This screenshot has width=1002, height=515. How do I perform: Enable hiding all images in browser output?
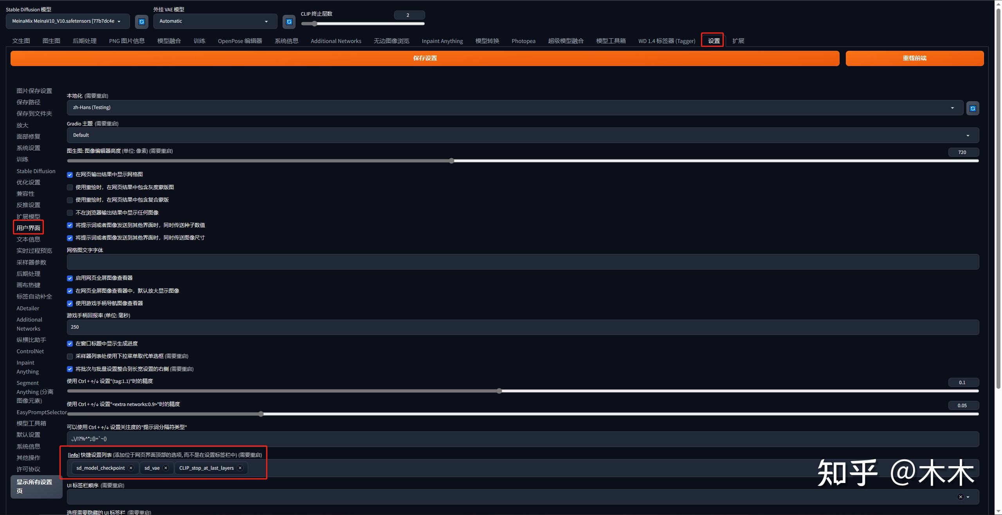70,213
